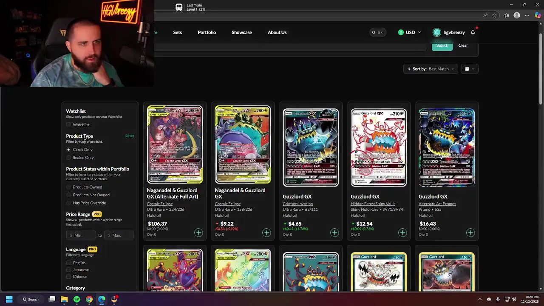Click the Price Range PRO badge
The image size is (544, 306).
[97, 214]
